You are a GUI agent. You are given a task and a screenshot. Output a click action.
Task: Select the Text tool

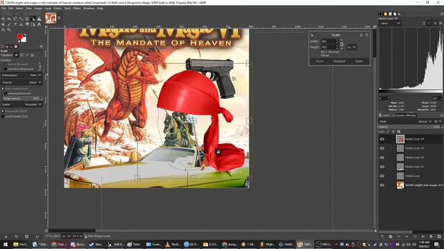(39, 25)
